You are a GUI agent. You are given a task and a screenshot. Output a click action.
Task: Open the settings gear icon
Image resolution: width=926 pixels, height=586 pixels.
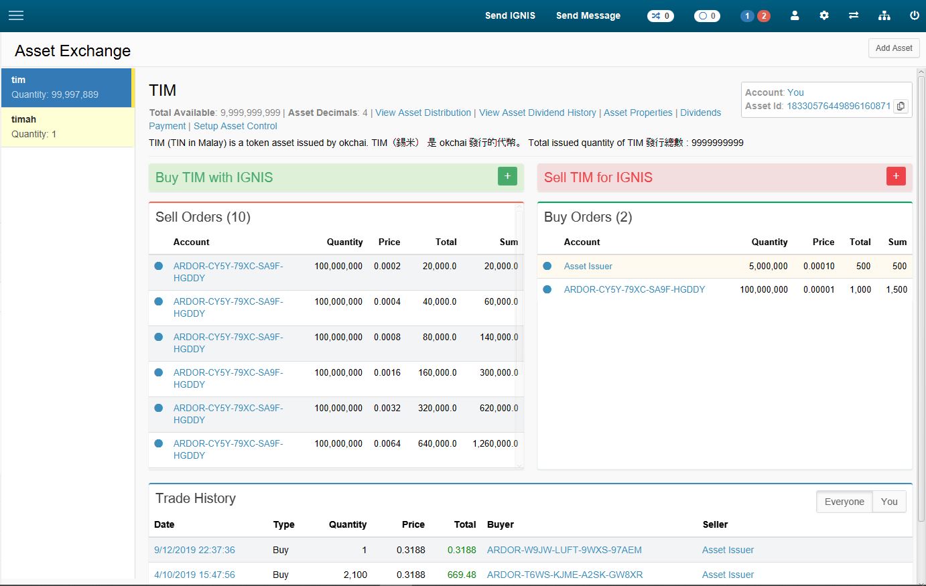click(824, 15)
